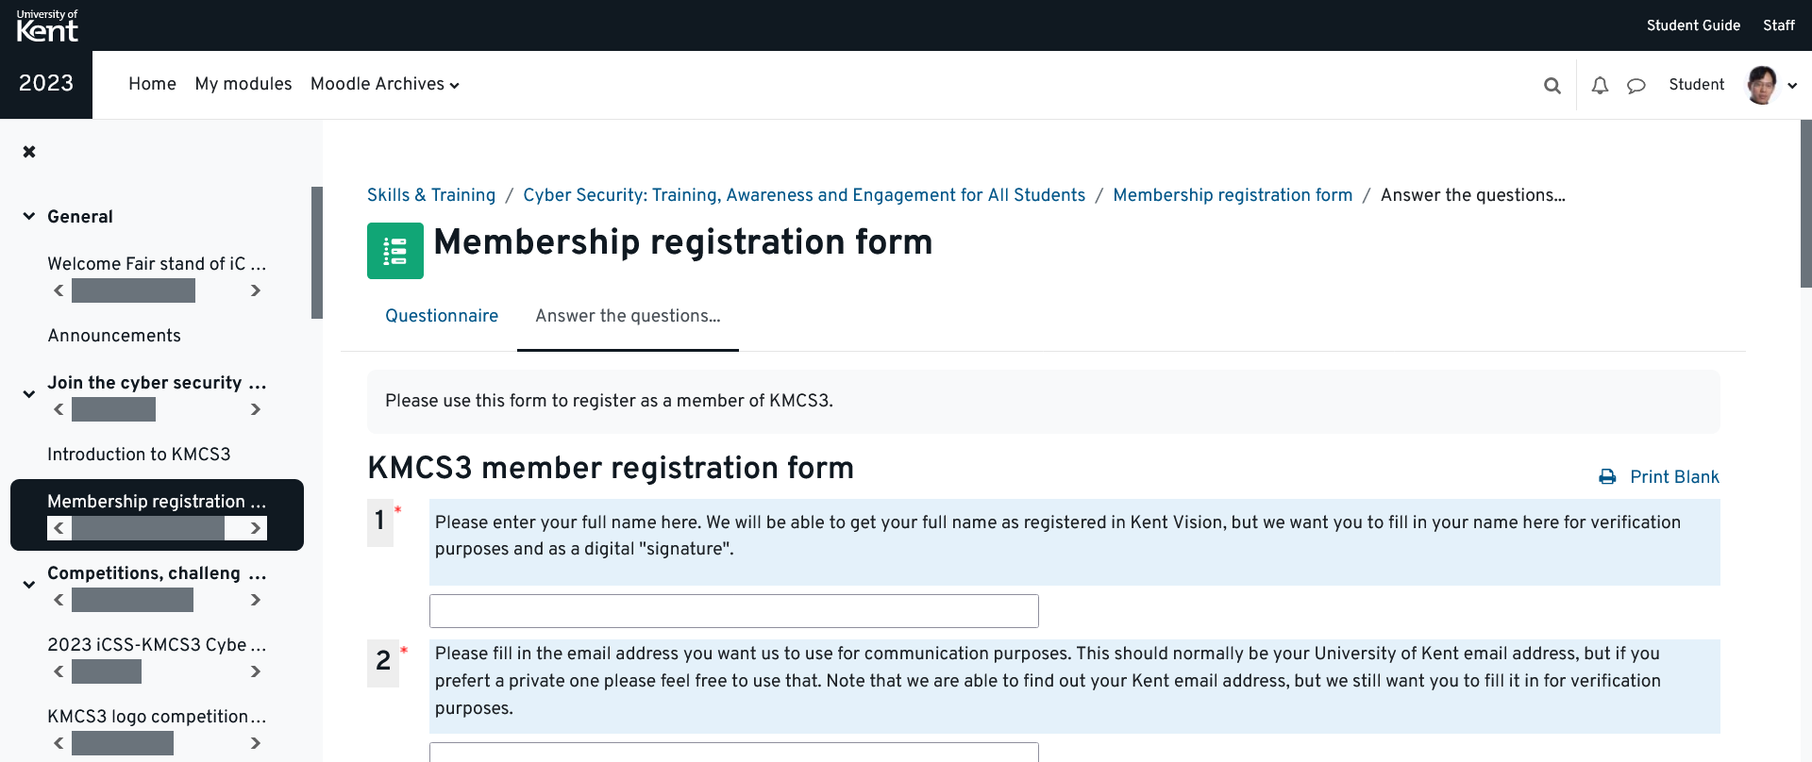
Task: Collapse the Join the cyber security section
Action: click(29, 394)
